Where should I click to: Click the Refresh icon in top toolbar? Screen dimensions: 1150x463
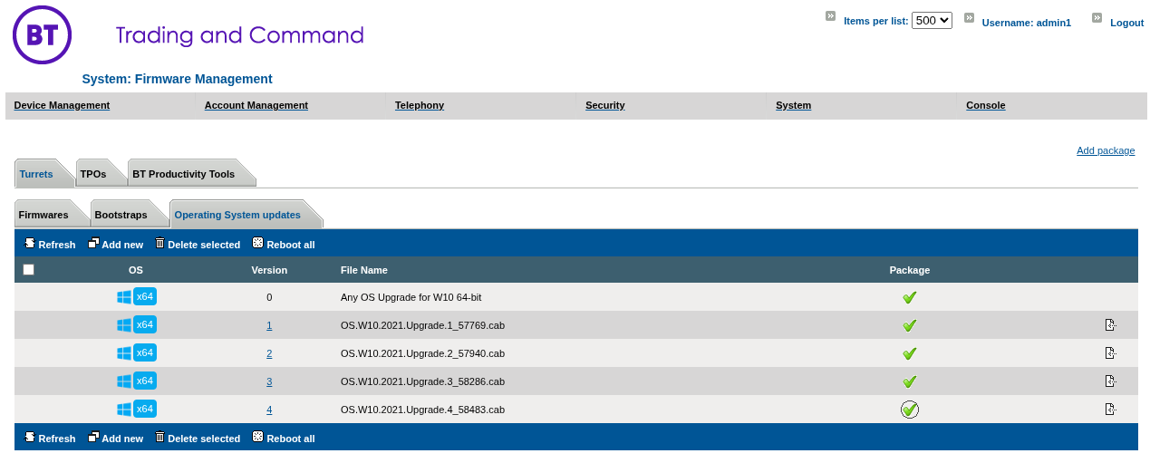pyautogui.click(x=29, y=244)
